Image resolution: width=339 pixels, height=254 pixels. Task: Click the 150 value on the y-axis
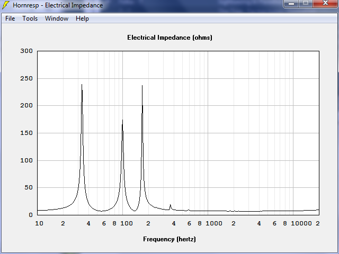26,133
